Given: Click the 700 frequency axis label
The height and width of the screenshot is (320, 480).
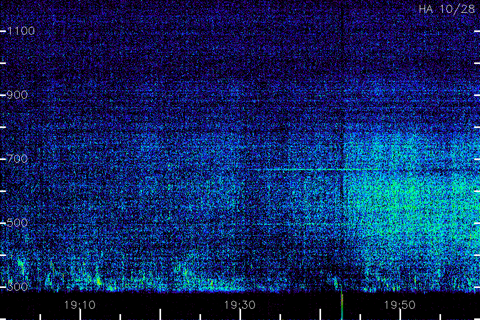Looking at the screenshot, I should click(x=17, y=159).
